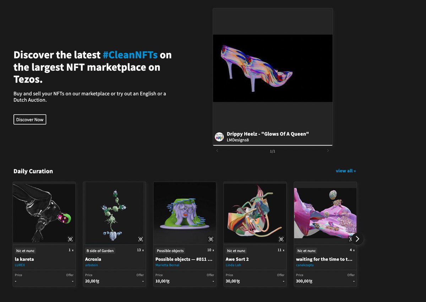Image resolution: width=426 pixels, height=302 pixels.
Task: Open artist arbstein profile link
Action: 92,265
